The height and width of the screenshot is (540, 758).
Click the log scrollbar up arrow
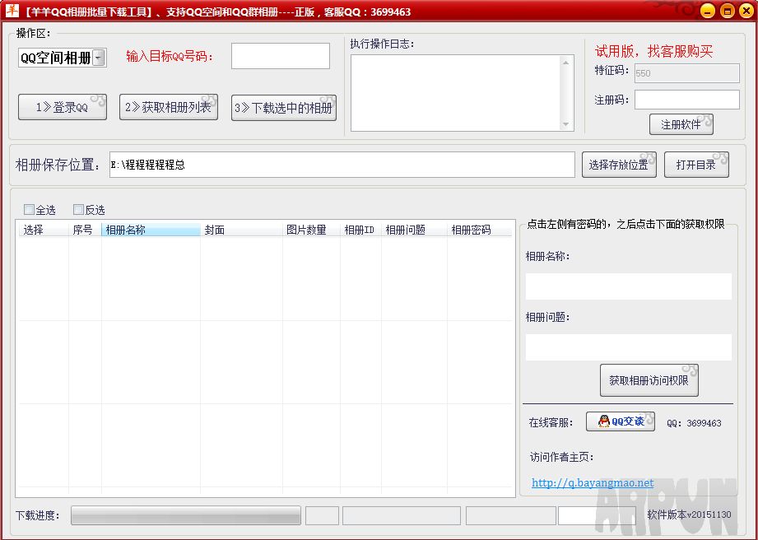point(566,62)
